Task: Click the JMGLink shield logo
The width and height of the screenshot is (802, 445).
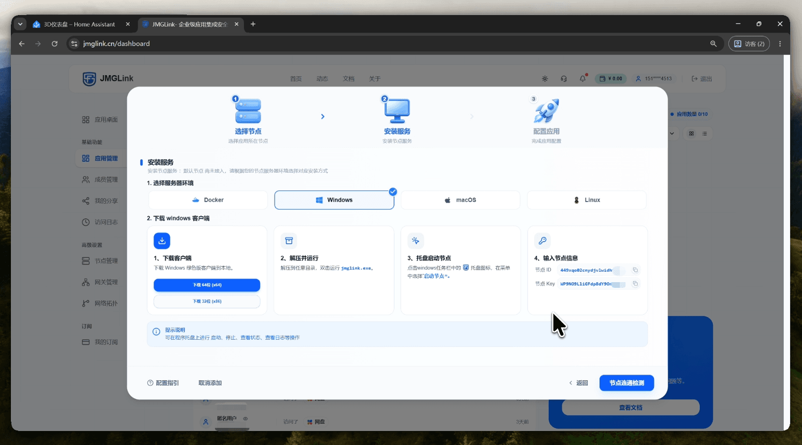Action: 89,79
